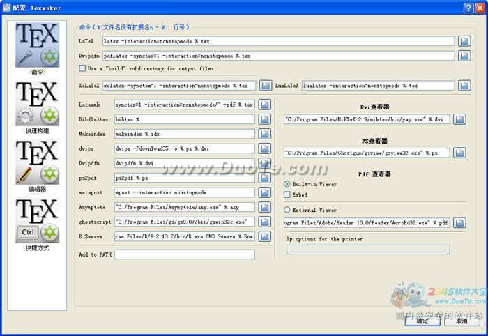Browse for the LuaLaTeX command executable
The image size is (488, 336).
click(464, 85)
